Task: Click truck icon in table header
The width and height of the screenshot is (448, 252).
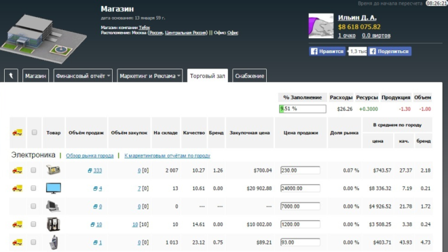Action: (18, 132)
